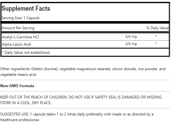Click the words Gelatin (bovine)
The height and width of the screenshot is (123, 171).
(45, 69)
